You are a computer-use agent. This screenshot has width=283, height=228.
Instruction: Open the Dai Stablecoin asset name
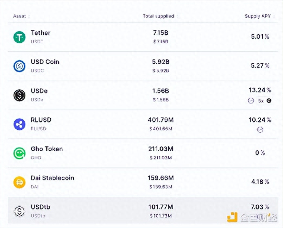click(x=52, y=178)
